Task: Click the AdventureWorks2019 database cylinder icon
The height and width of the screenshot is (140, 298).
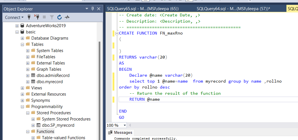Action: click(22, 25)
